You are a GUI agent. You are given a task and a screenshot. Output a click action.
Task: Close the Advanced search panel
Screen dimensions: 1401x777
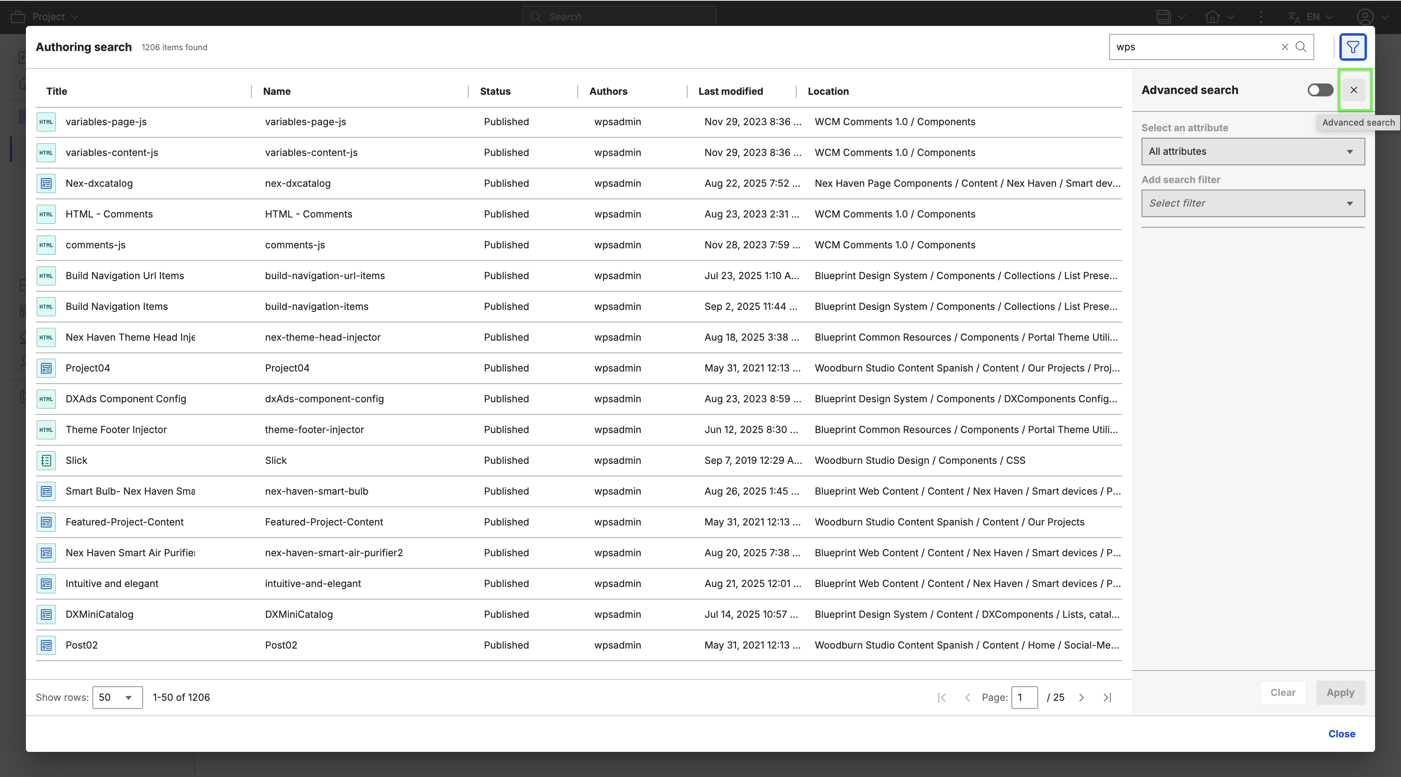(1354, 90)
